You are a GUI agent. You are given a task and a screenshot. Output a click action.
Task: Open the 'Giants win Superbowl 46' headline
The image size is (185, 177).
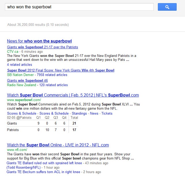coord(27,80)
